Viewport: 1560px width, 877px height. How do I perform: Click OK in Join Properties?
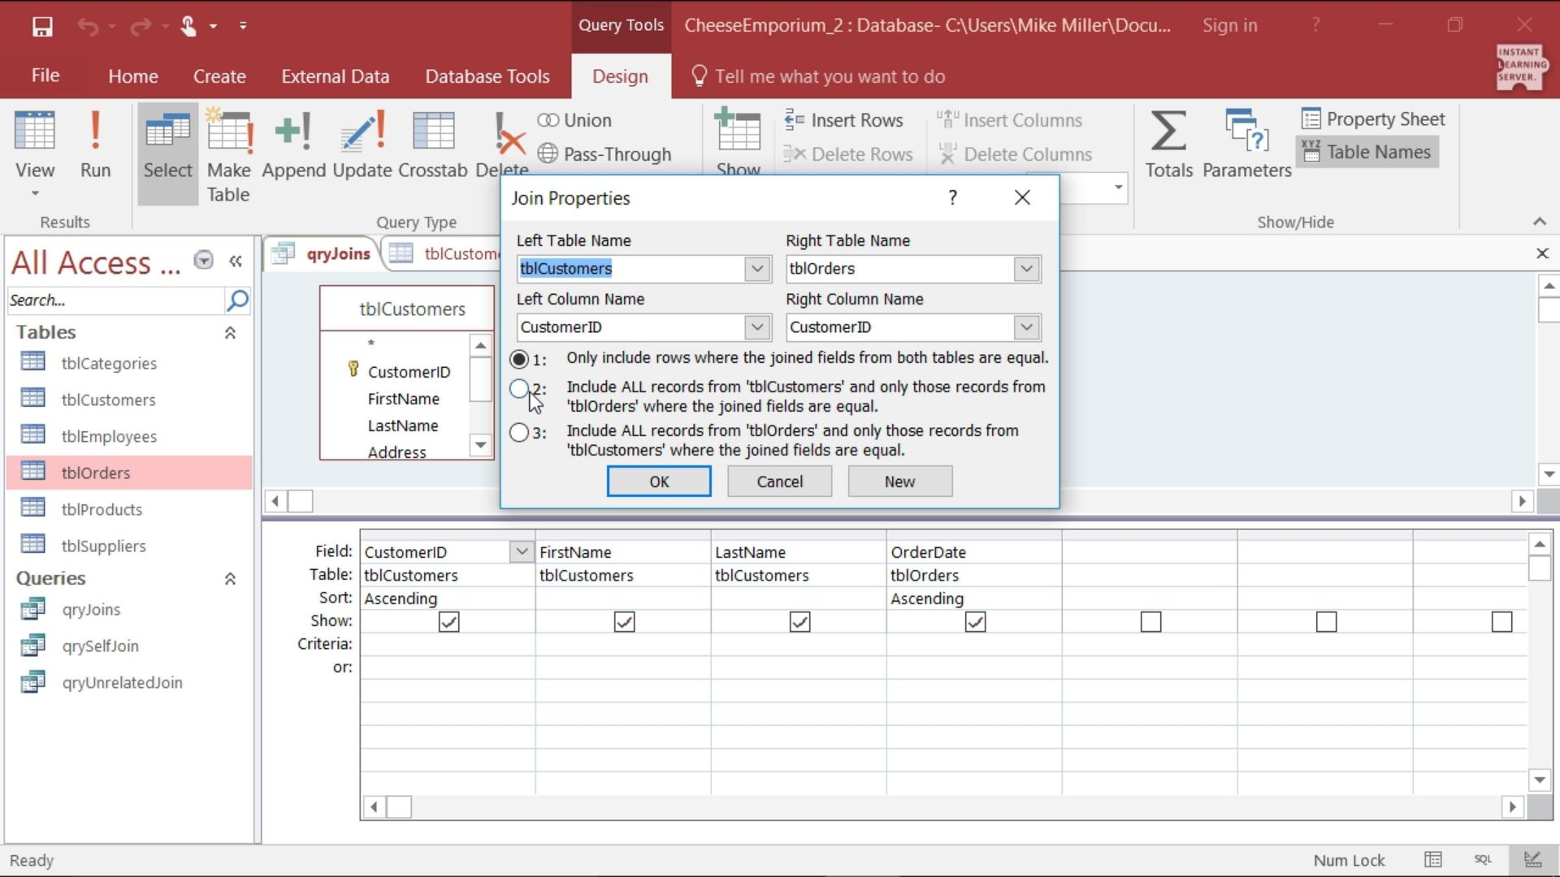pyautogui.click(x=658, y=481)
